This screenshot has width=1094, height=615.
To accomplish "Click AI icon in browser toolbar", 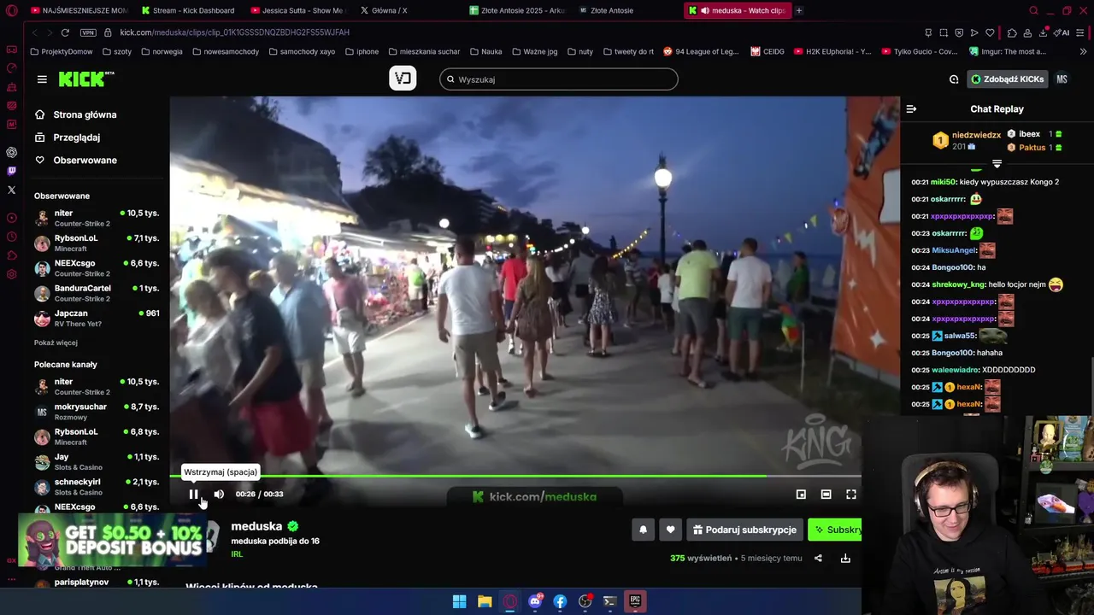I will coord(1062,32).
